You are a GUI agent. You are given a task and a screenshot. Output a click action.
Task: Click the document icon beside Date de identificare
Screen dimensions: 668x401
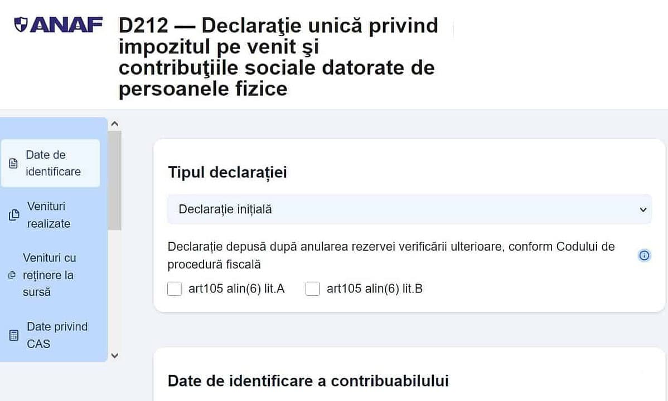click(13, 164)
